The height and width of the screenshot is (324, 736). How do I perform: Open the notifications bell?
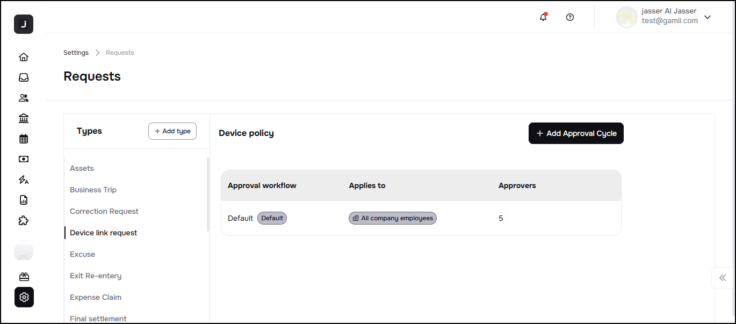543,17
